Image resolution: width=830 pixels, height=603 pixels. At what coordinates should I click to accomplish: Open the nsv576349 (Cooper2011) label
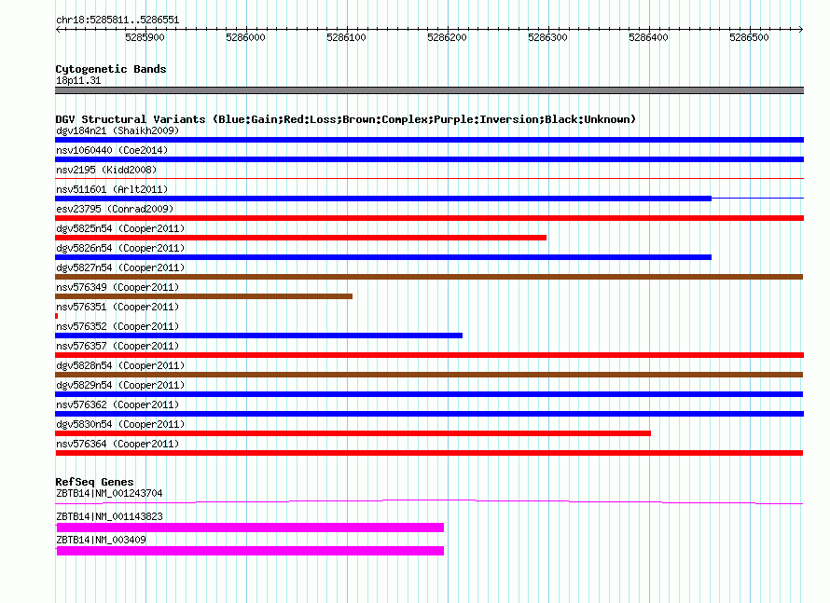[118, 287]
